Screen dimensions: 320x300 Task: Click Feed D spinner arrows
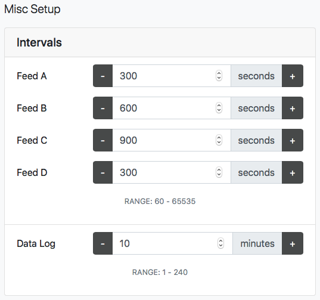click(219, 172)
